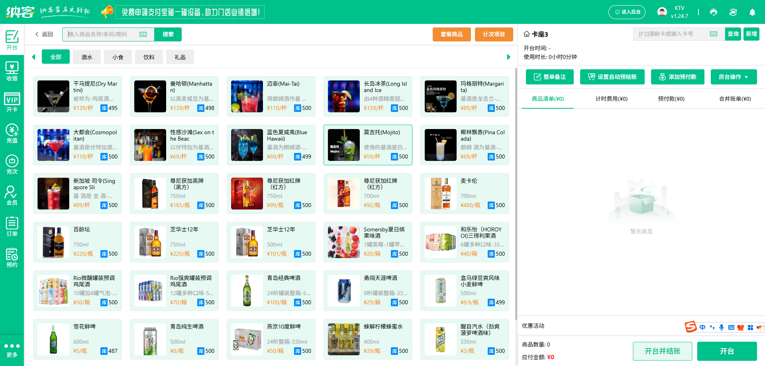Viewport: 765px width, 366px height.
Task: Open the 订单 orders sidebar icon
Action: (12, 226)
